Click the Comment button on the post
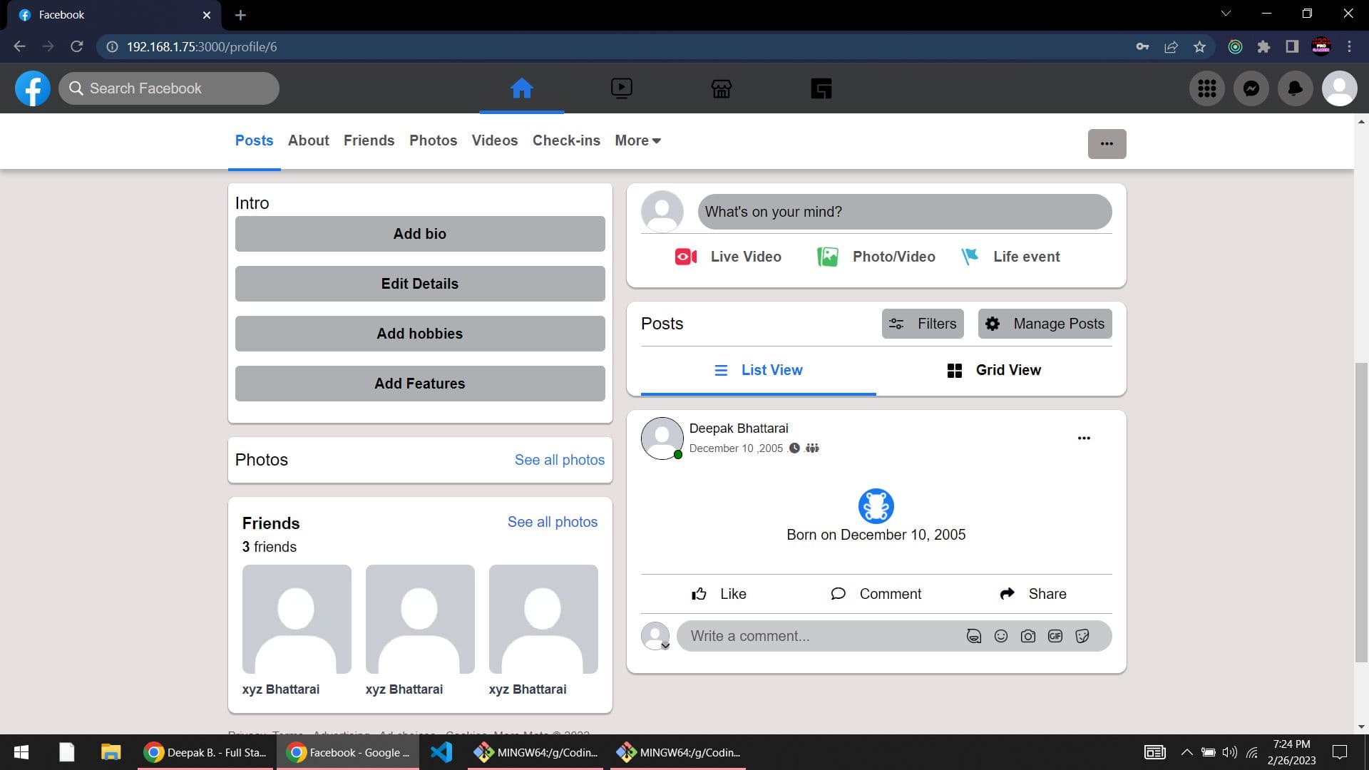The height and width of the screenshot is (770, 1369). pos(876,594)
